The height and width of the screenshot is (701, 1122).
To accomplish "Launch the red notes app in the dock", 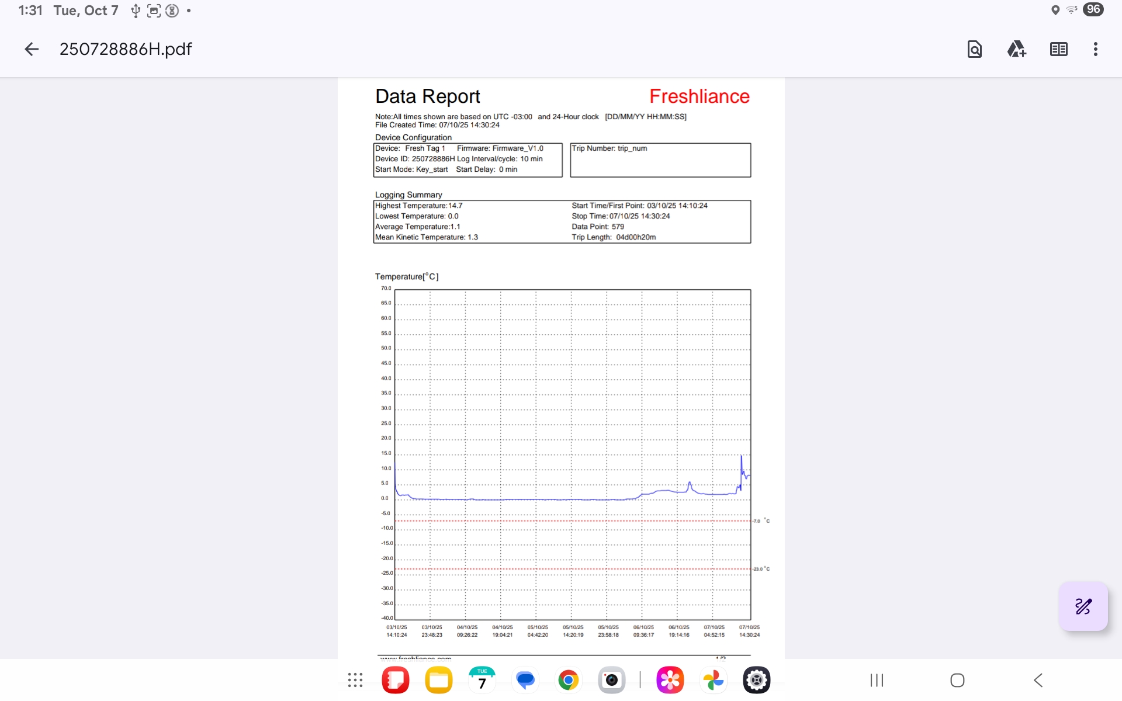I will click(x=396, y=680).
